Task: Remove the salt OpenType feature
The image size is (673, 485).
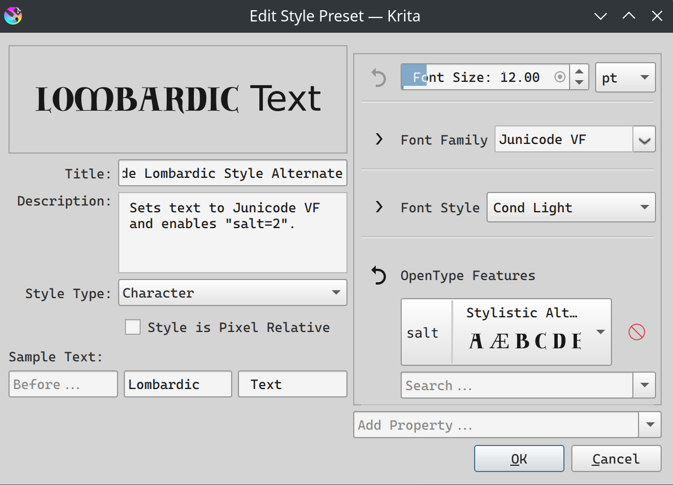Action: 636,333
